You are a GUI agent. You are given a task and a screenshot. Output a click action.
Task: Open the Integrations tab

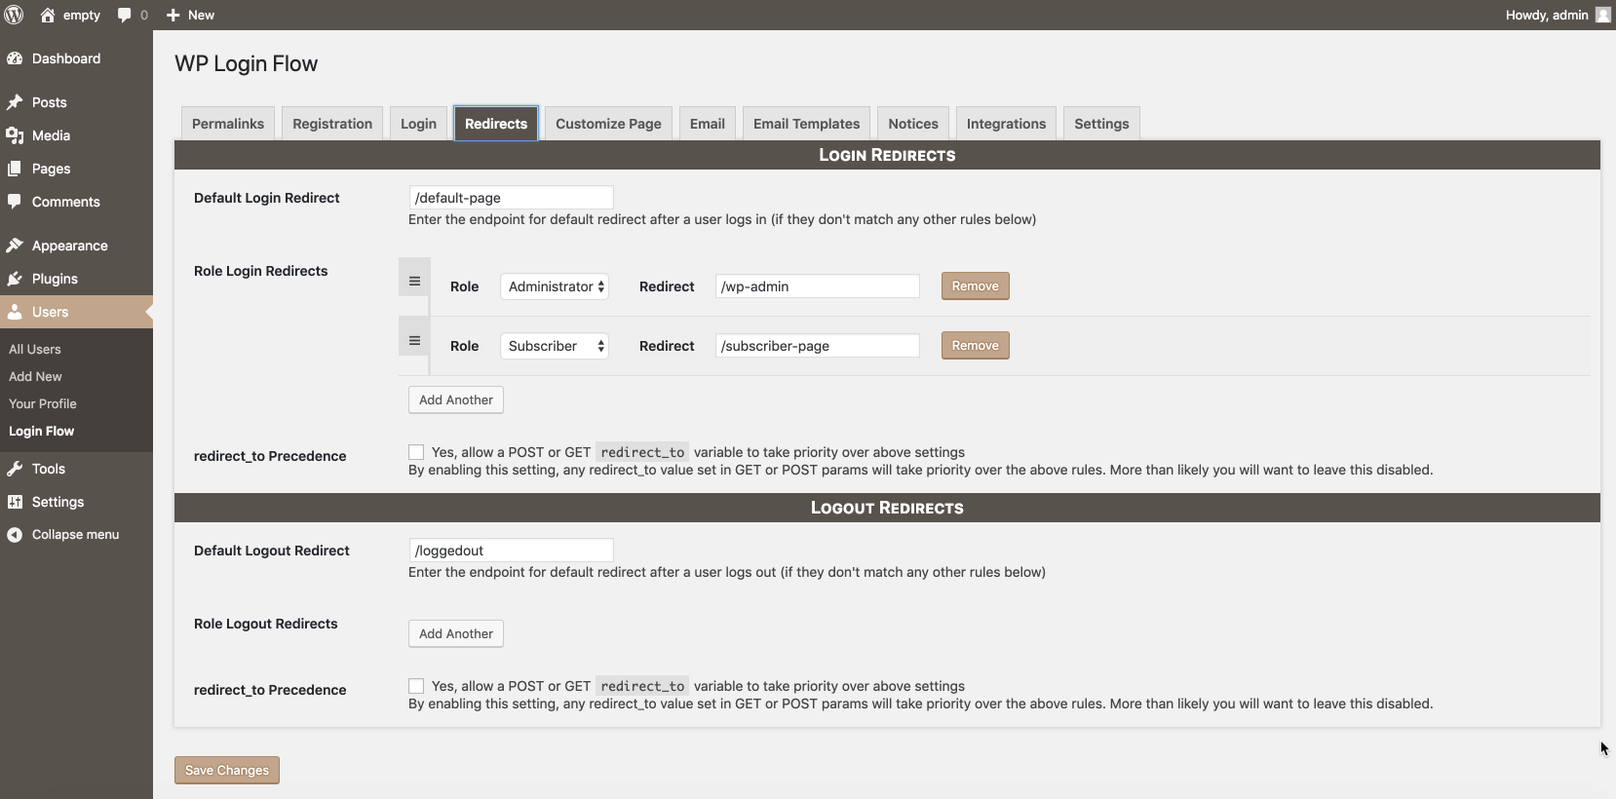pos(1006,124)
